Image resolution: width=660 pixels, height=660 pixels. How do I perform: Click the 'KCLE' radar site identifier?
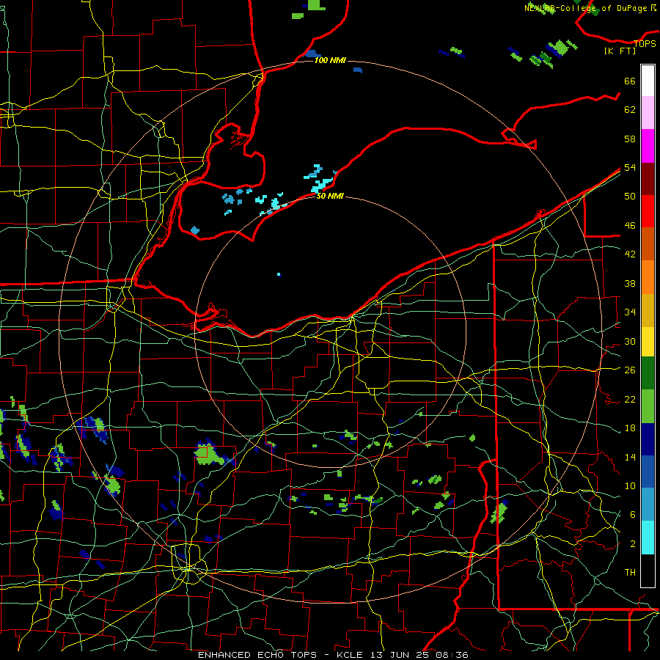click(x=349, y=655)
